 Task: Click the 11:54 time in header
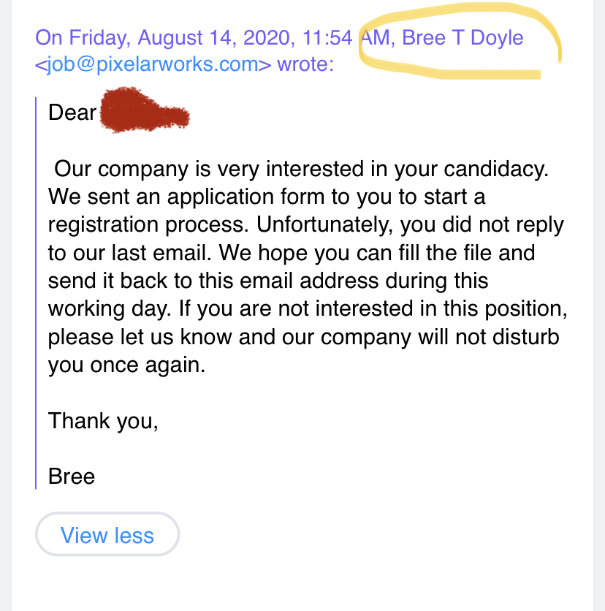pyautogui.click(x=327, y=38)
